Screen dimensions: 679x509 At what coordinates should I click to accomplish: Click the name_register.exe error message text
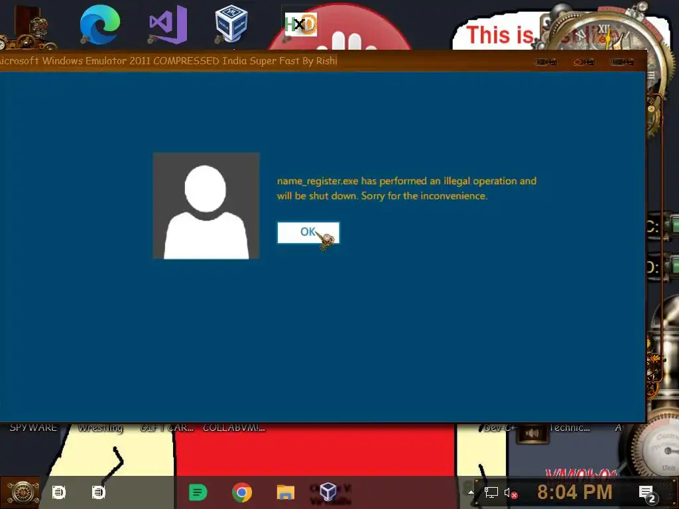click(x=406, y=188)
